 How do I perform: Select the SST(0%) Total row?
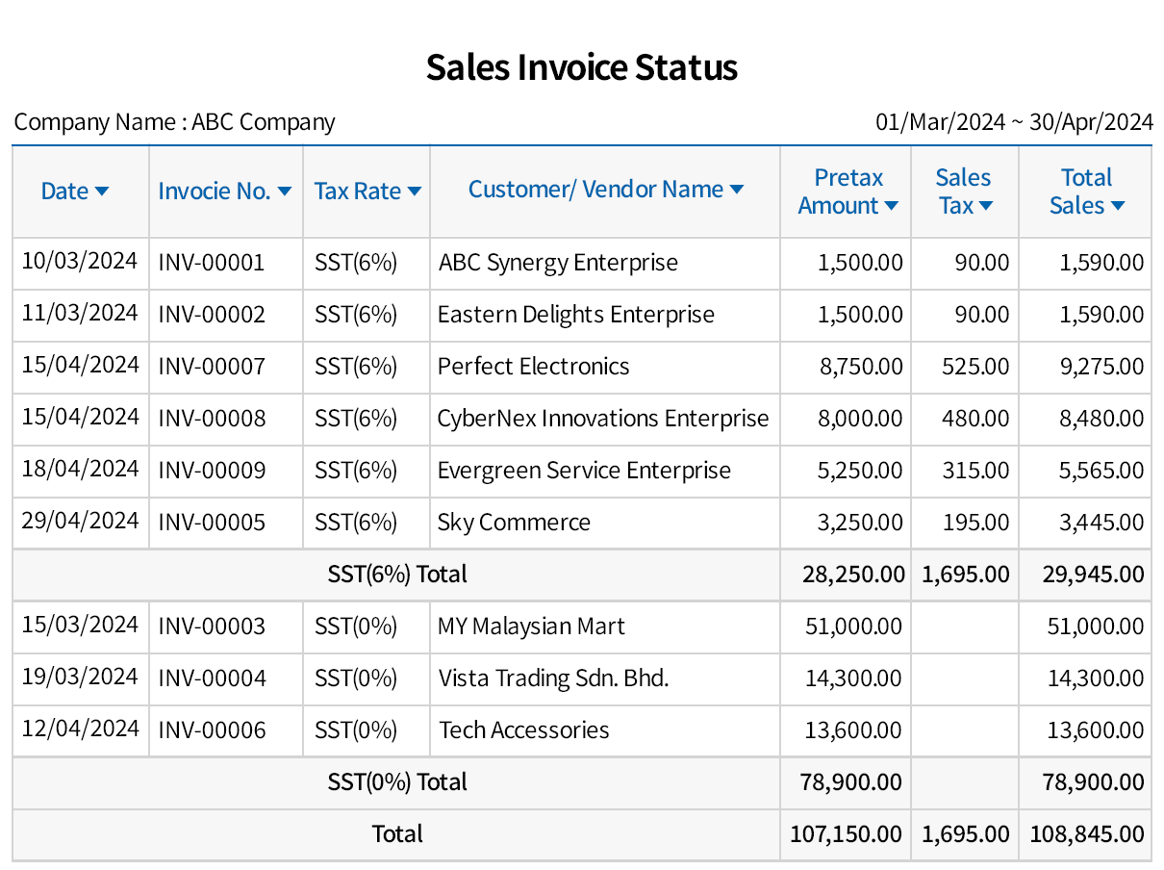(397, 782)
